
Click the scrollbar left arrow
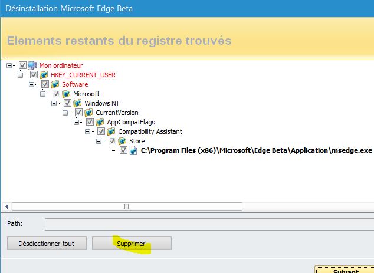[x=7, y=206]
